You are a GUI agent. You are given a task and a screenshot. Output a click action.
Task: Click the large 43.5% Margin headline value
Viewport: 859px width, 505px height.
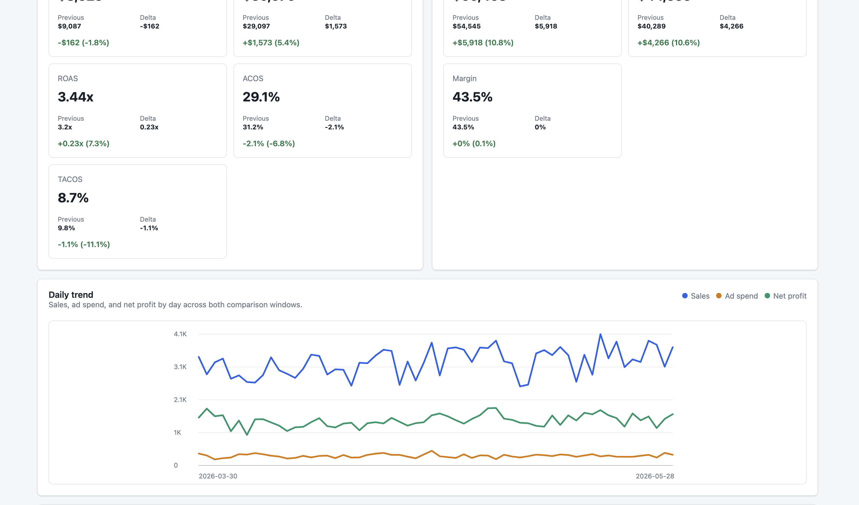472,97
